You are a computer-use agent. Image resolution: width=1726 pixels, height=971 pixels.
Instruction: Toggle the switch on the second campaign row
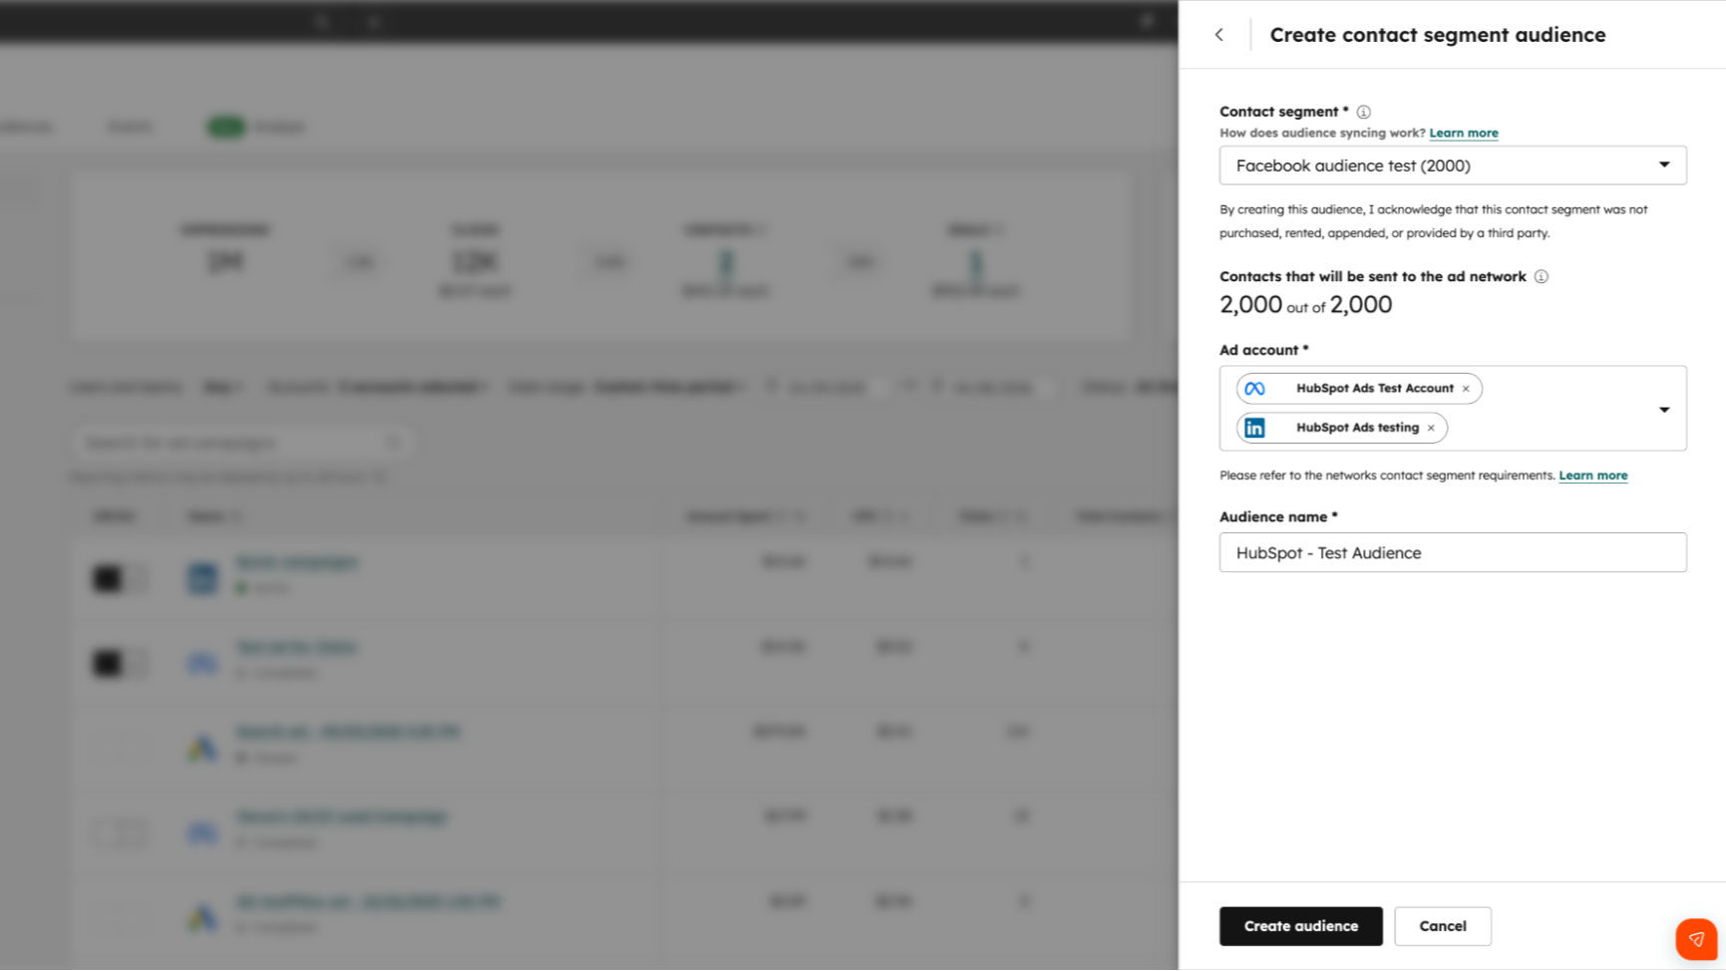point(119,662)
